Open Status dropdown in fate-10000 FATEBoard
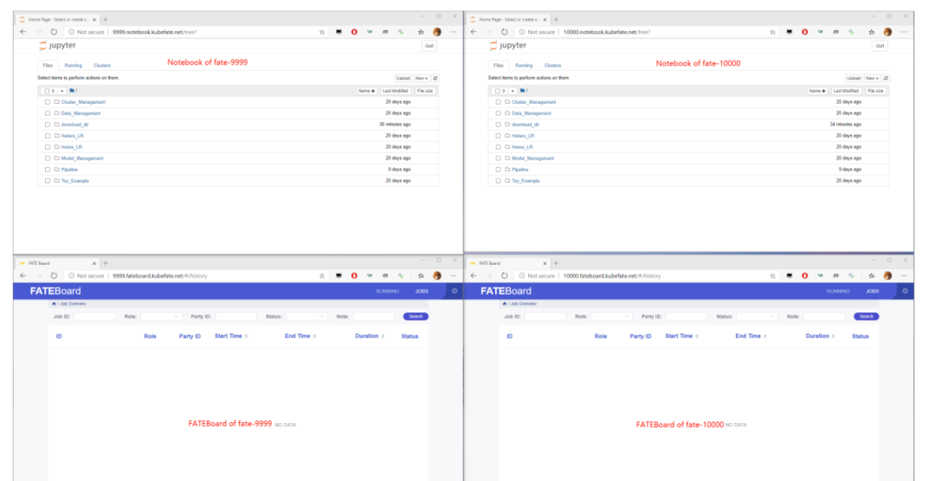This screenshot has height=481, width=935. (x=756, y=317)
